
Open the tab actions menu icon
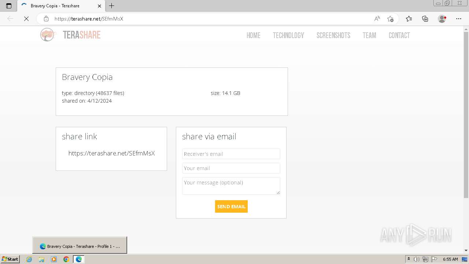pos(9,6)
